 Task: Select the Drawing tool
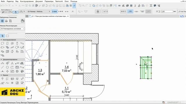pyautogui.click(x=17, y=67)
